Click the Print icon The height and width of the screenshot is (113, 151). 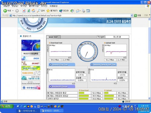pyautogui.click(x=83, y=11)
